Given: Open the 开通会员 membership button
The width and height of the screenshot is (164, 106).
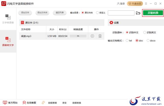Looking at the screenshot, I should pos(135,4).
